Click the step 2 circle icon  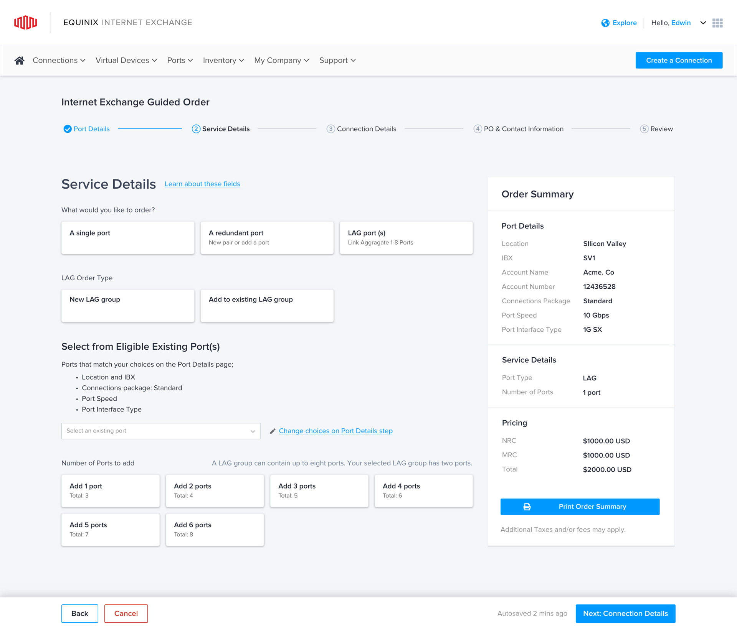point(196,129)
